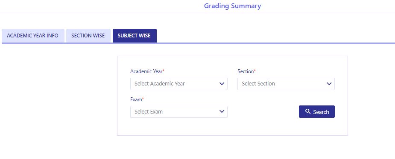
Task: Click the Academic Year field label
Action: click(x=146, y=71)
